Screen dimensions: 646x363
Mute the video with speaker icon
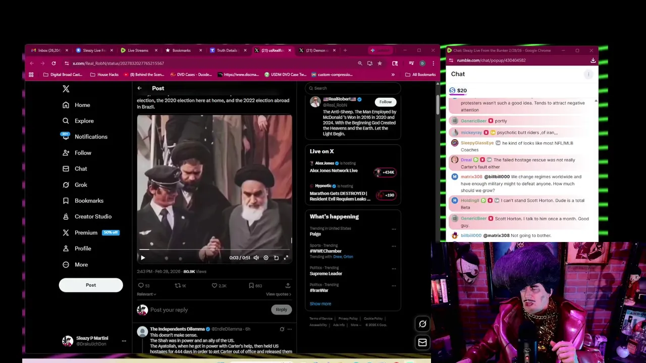pyautogui.click(x=256, y=258)
